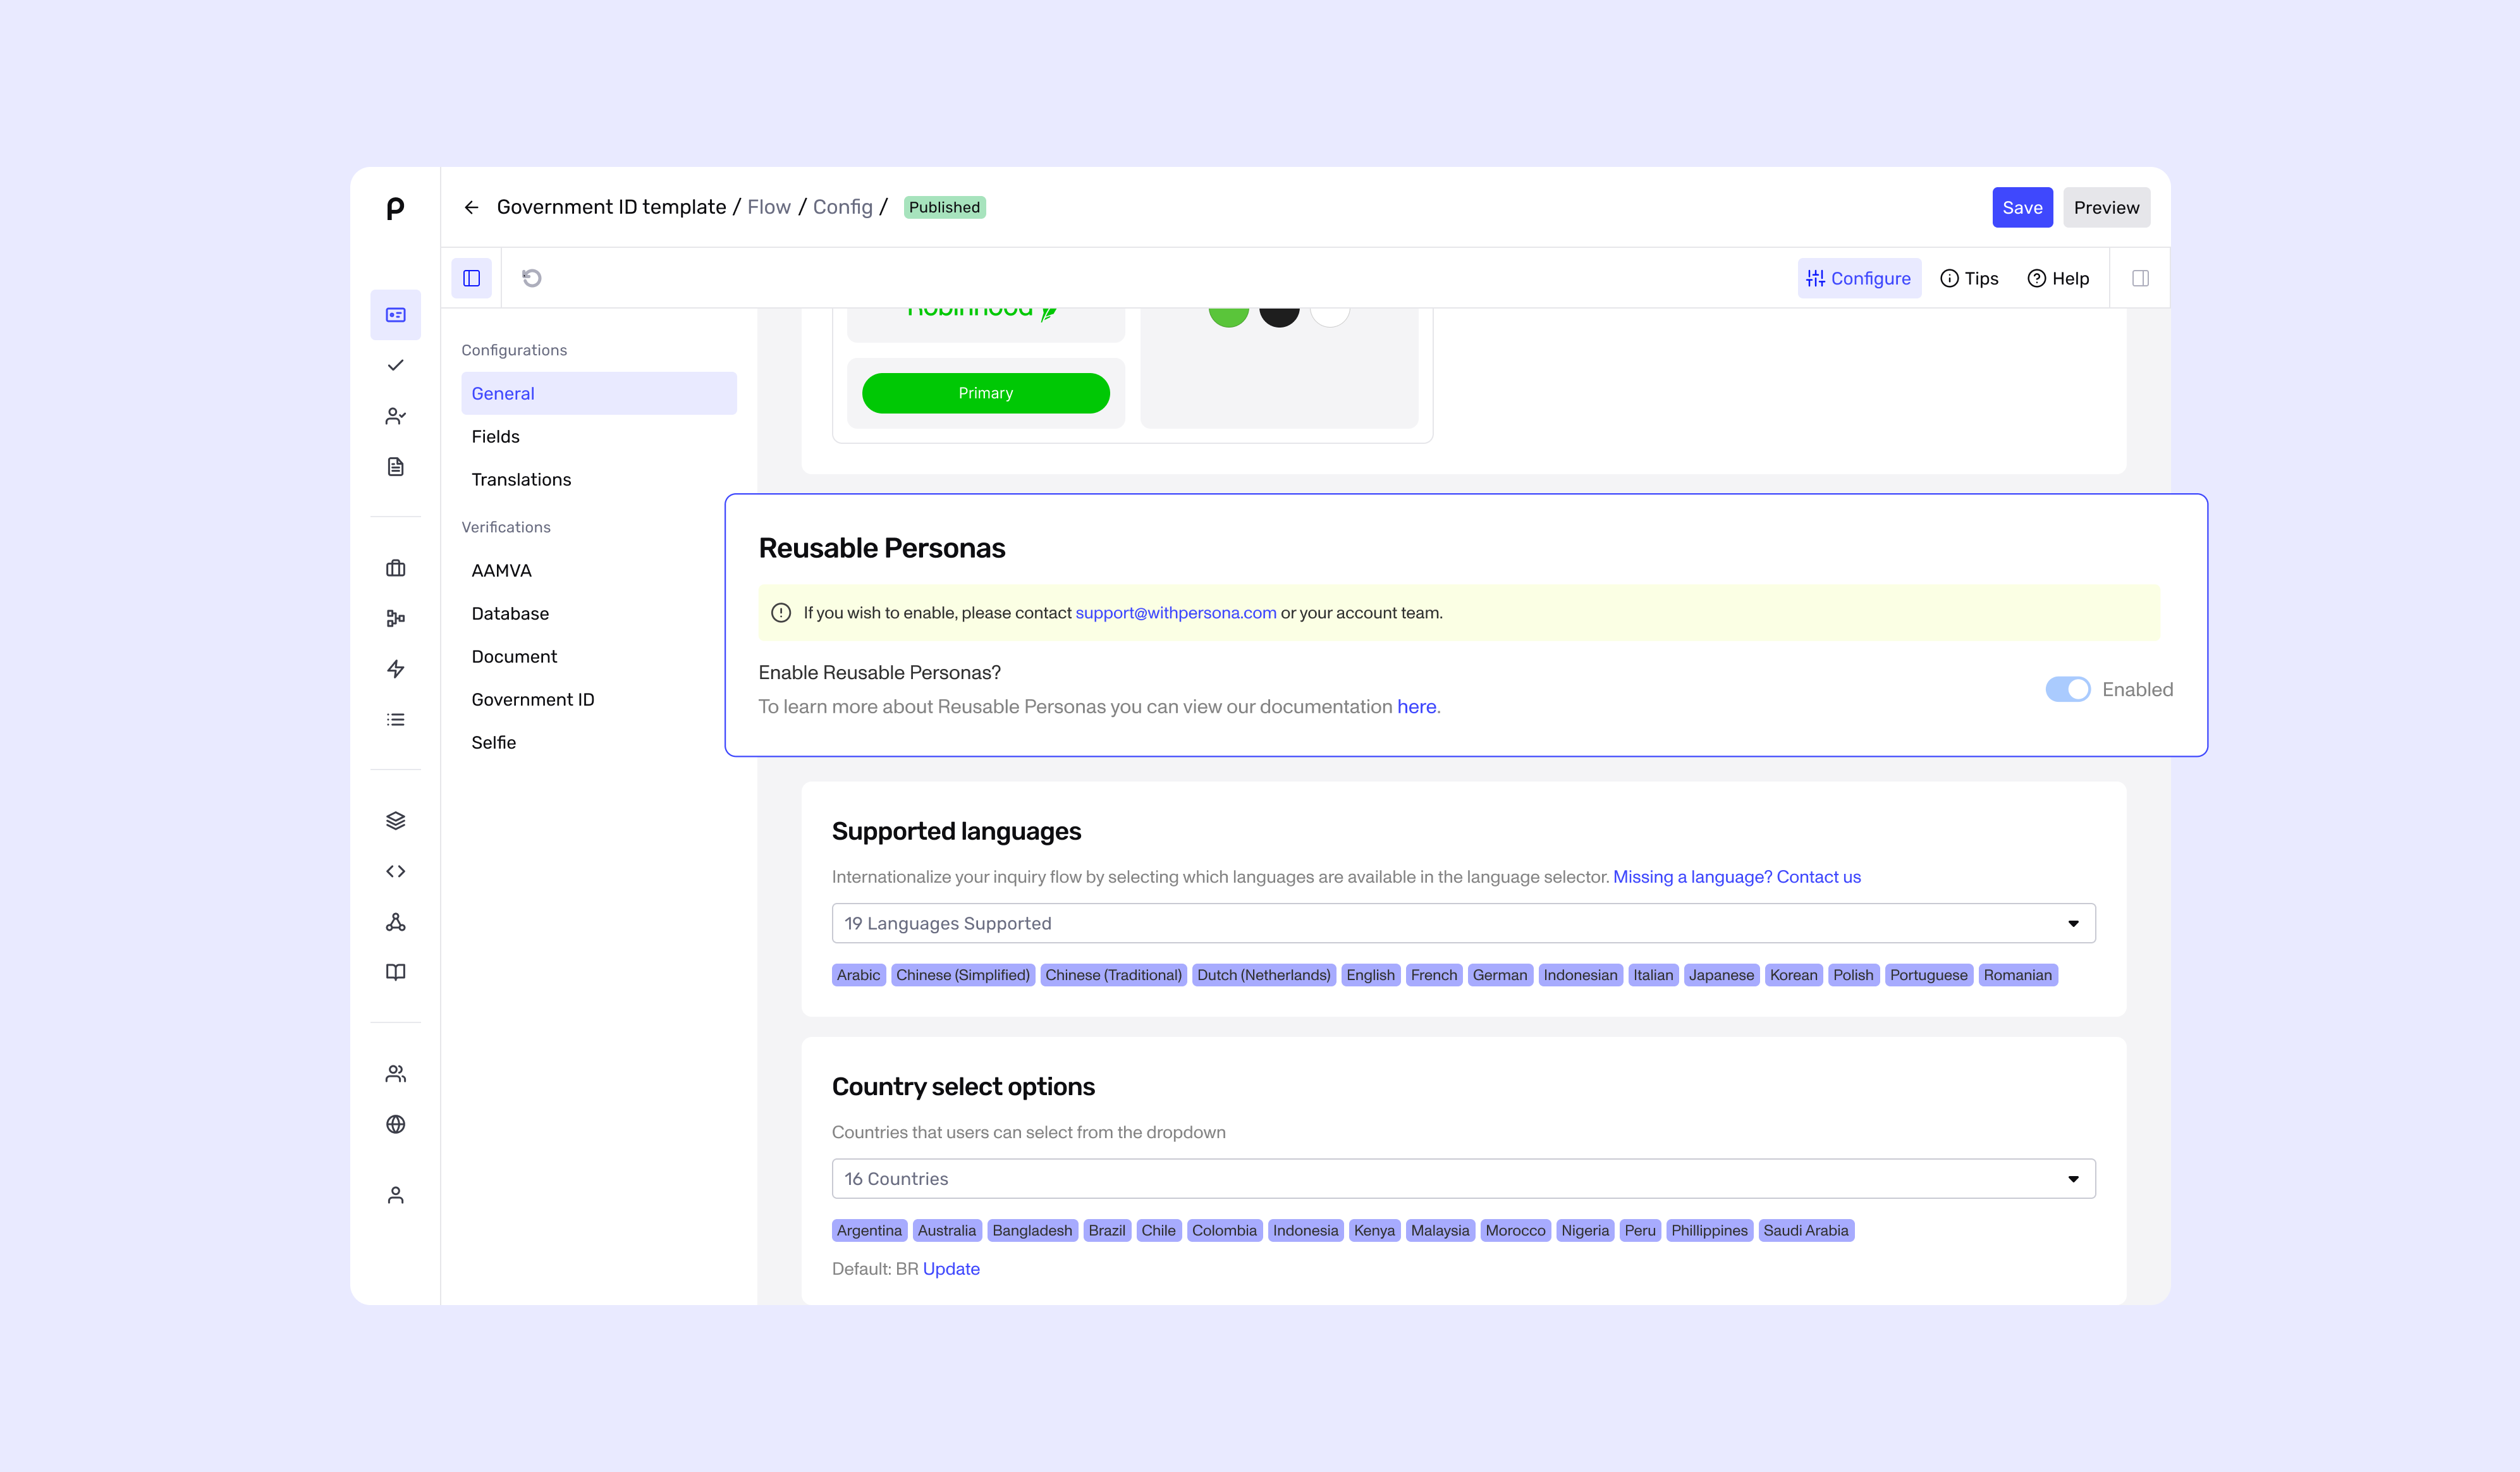Open Tips

(x=1969, y=278)
